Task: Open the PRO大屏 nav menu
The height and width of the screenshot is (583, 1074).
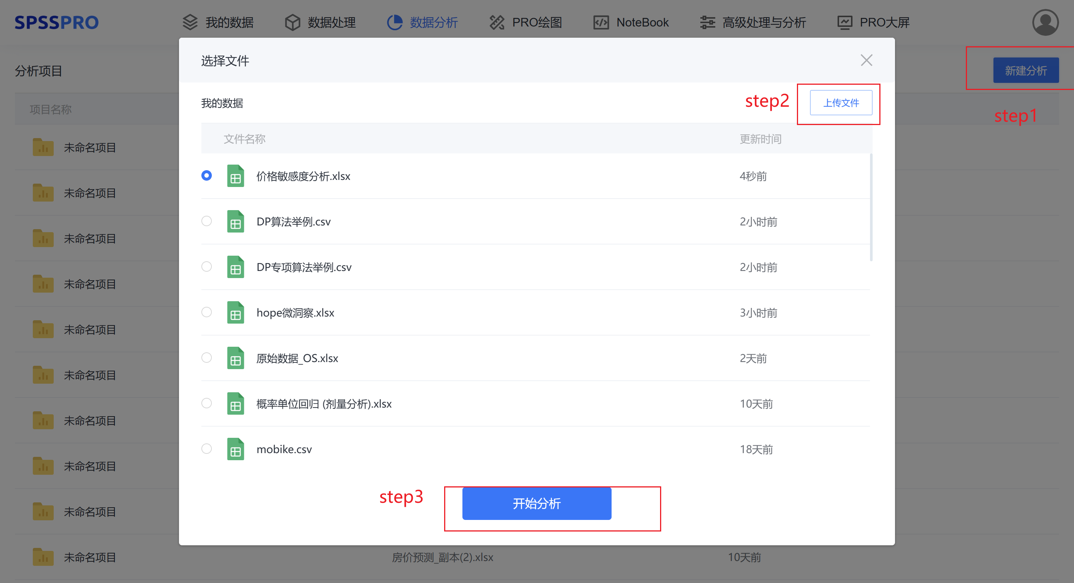Action: pyautogui.click(x=873, y=22)
